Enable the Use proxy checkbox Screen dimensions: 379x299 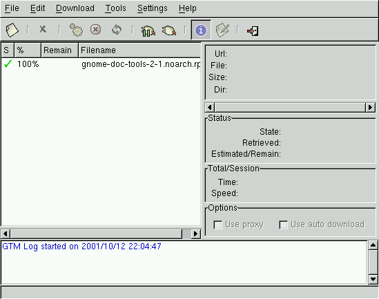click(217, 225)
